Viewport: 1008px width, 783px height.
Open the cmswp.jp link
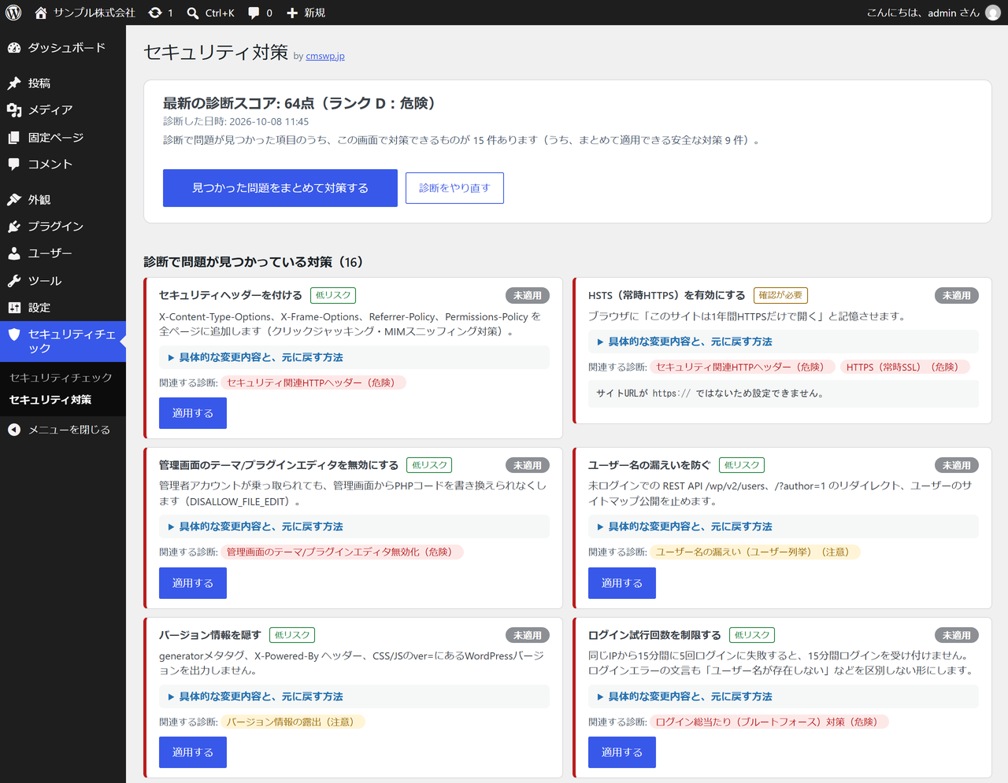[x=325, y=56]
